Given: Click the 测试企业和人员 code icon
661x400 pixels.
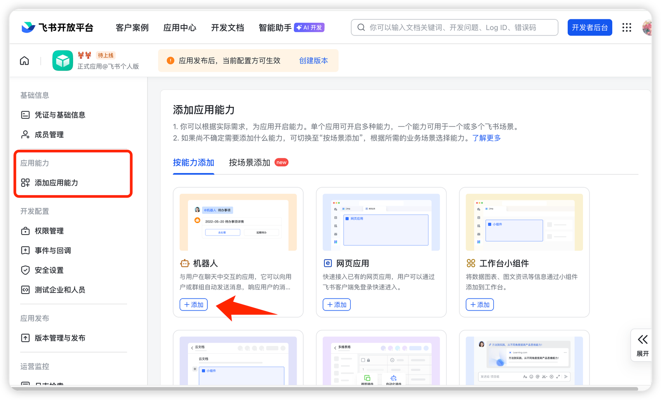Looking at the screenshot, I should pos(25,290).
